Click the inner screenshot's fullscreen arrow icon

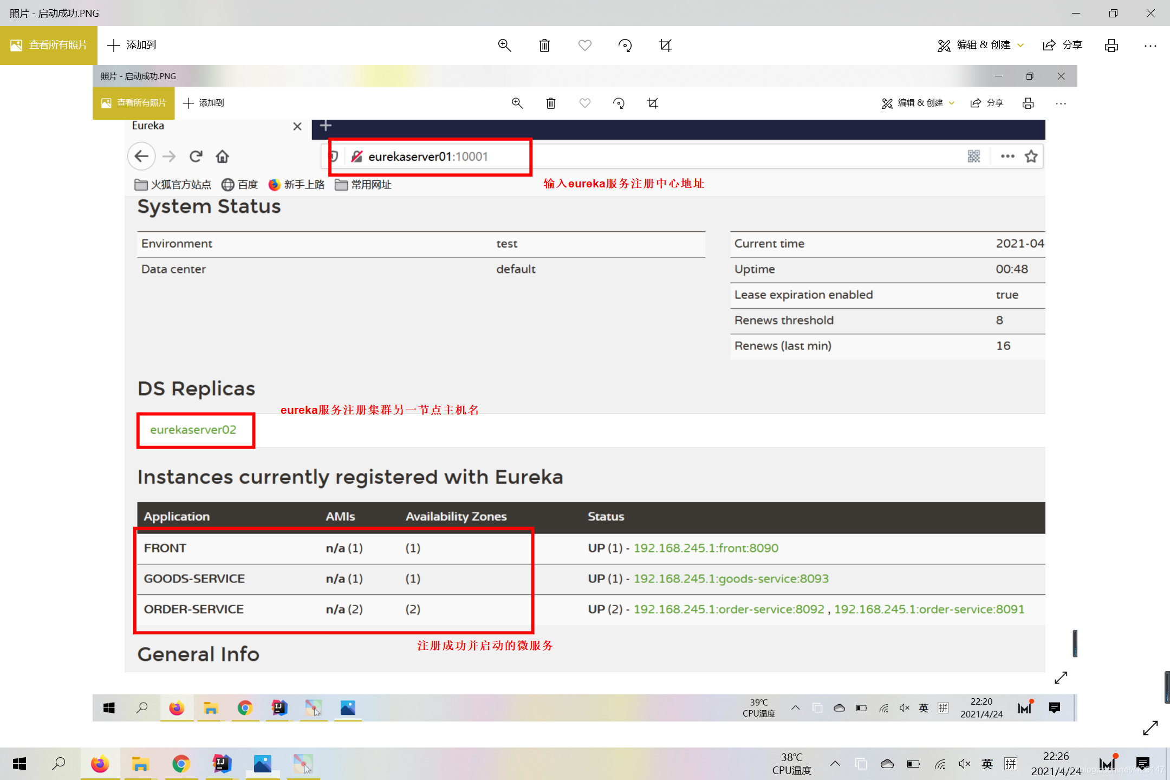click(x=1061, y=678)
